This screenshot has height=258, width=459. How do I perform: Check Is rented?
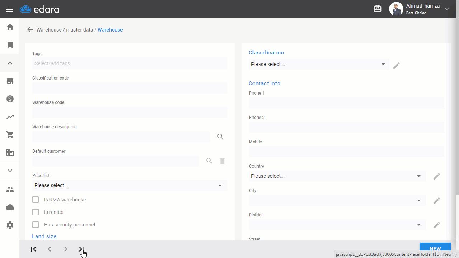(x=36, y=212)
